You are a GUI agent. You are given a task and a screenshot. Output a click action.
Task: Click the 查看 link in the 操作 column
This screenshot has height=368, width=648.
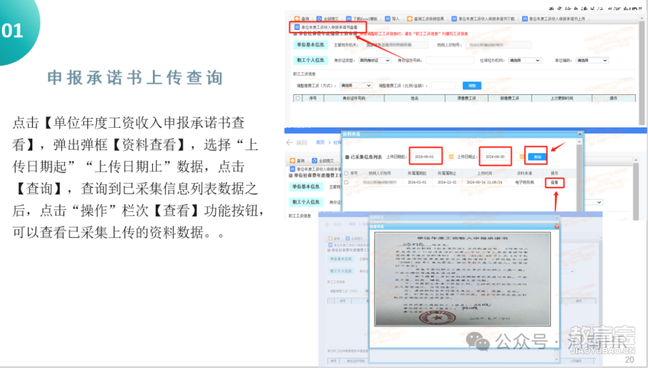554,182
